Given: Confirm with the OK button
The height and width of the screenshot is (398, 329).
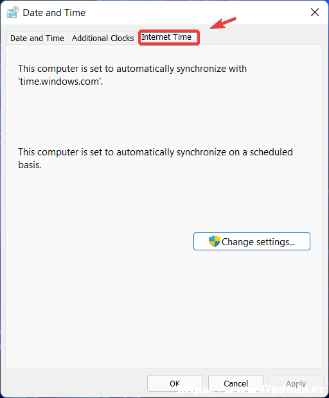Looking at the screenshot, I should 175,383.
